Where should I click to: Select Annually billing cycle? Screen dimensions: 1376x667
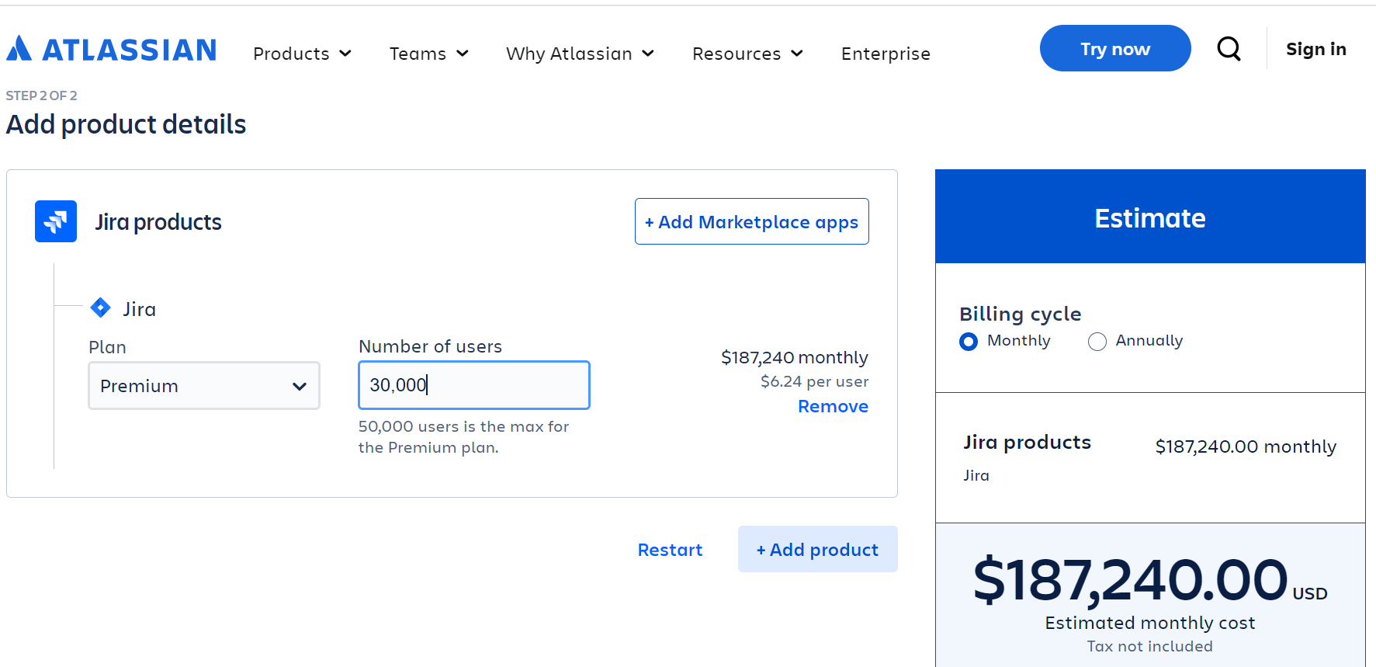(1097, 342)
